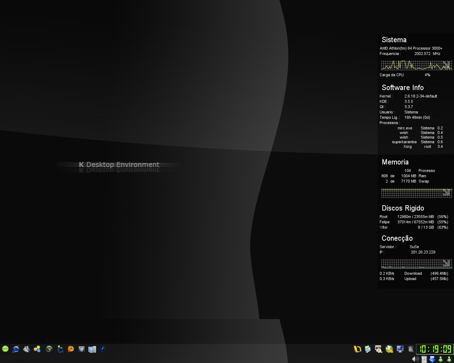Click the blue download arrow tray icon
This screenshot has width=454, height=363.
tap(432, 359)
